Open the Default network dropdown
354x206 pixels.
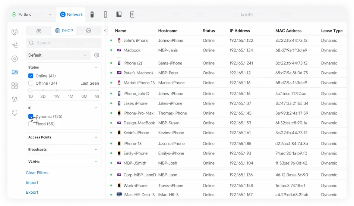pos(58,55)
